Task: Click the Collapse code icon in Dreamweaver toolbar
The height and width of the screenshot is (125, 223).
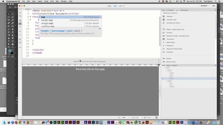Action: tap(20, 32)
